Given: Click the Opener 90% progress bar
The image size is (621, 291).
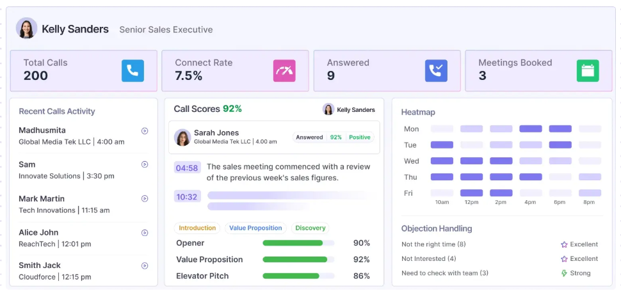Looking at the screenshot, I should coord(298,243).
